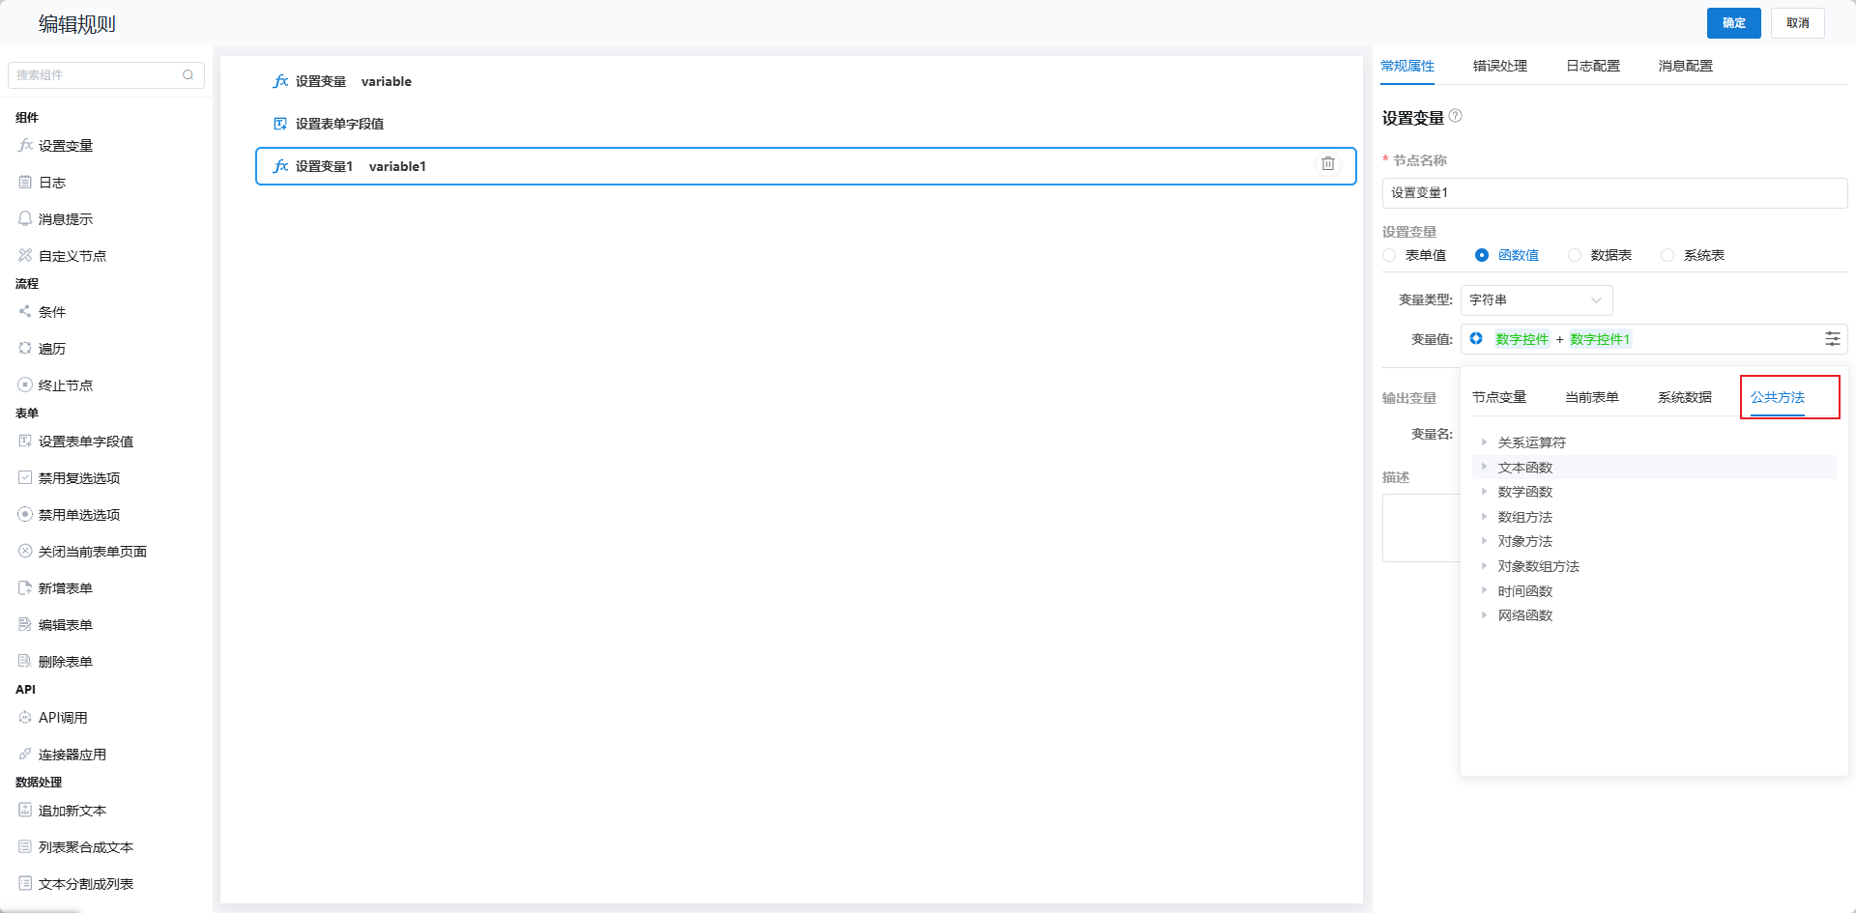Expand the 关系运算符 tree node
The height and width of the screenshot is (913, 1856).
coord(1484,442)
